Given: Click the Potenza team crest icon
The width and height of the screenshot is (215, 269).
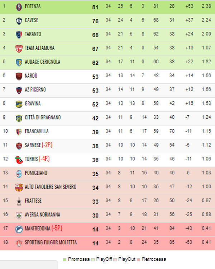Looking at the screenshot, I should tap(19, 7).
